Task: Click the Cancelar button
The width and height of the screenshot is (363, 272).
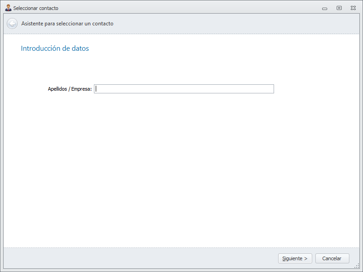Action: click(x=332, y=258)
